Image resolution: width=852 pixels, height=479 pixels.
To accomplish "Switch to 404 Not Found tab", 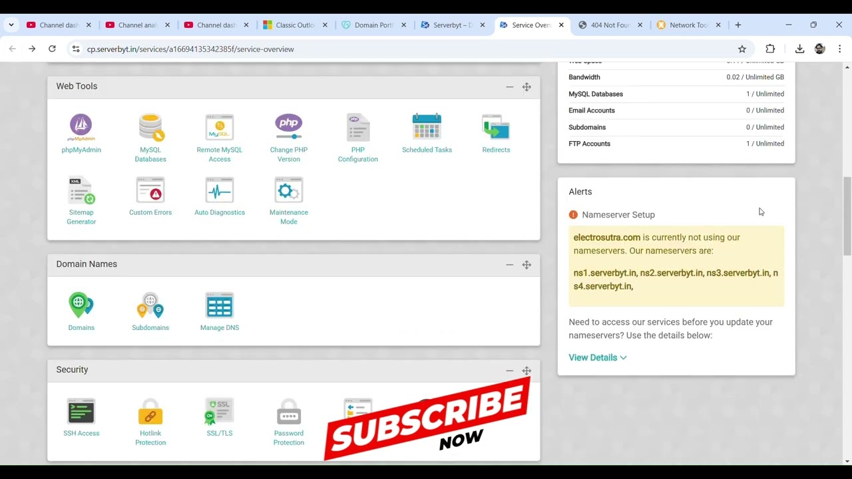I will (x=604, y=25).
